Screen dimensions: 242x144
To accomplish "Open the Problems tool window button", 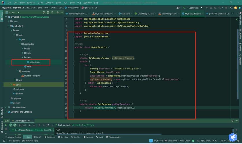I will [x=50, y=137].
